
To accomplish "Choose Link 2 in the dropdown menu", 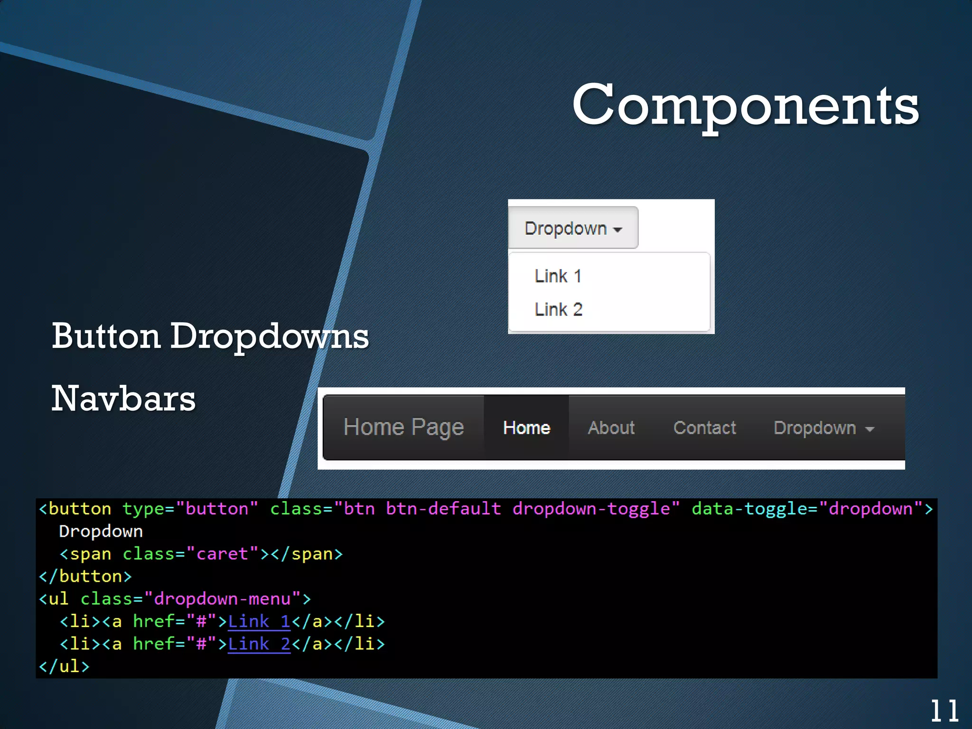I will (x=558, y=309).
